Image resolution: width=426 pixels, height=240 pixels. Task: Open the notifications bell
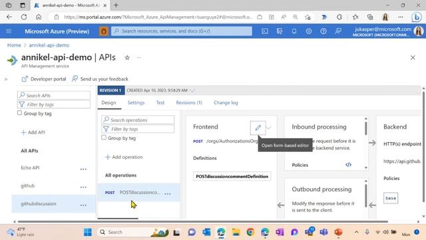tap(294, 31)
